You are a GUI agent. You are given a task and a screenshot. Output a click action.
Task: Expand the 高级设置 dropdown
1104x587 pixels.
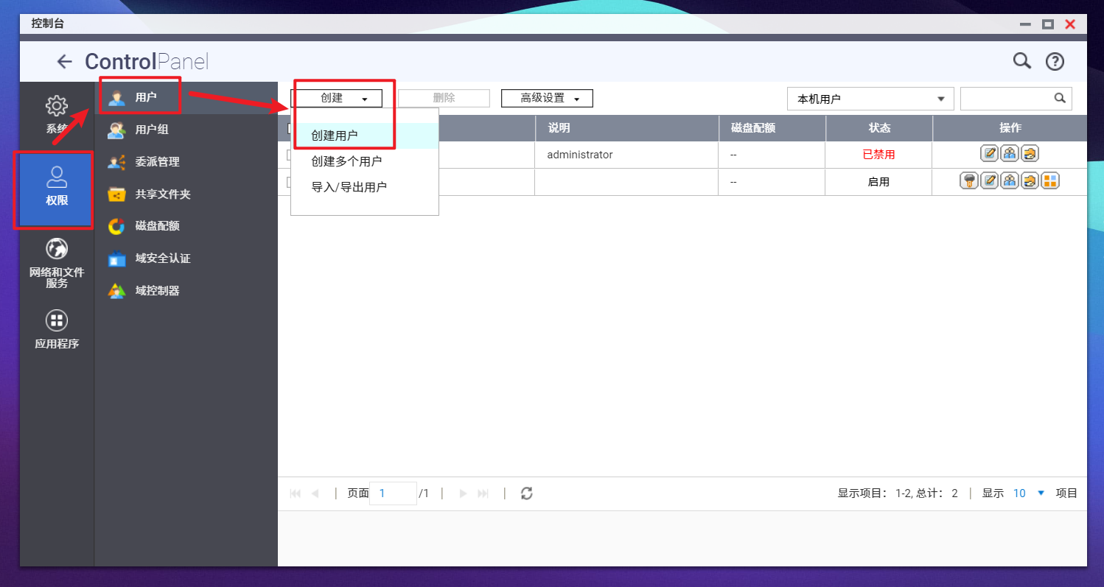[547, 98]
